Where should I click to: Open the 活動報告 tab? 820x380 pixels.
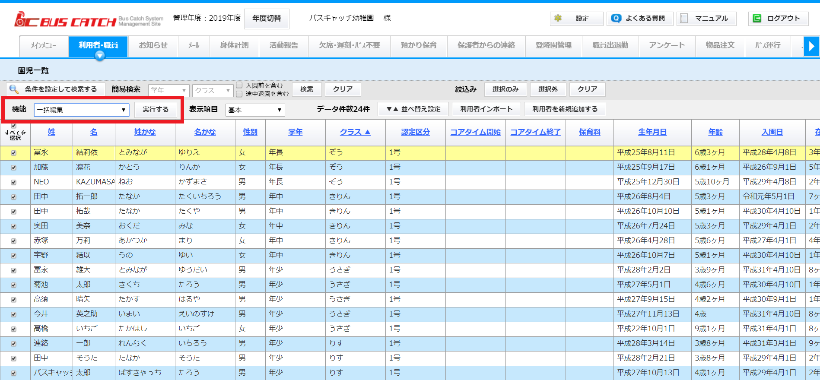pyautogui.click(x=283, y=45)
